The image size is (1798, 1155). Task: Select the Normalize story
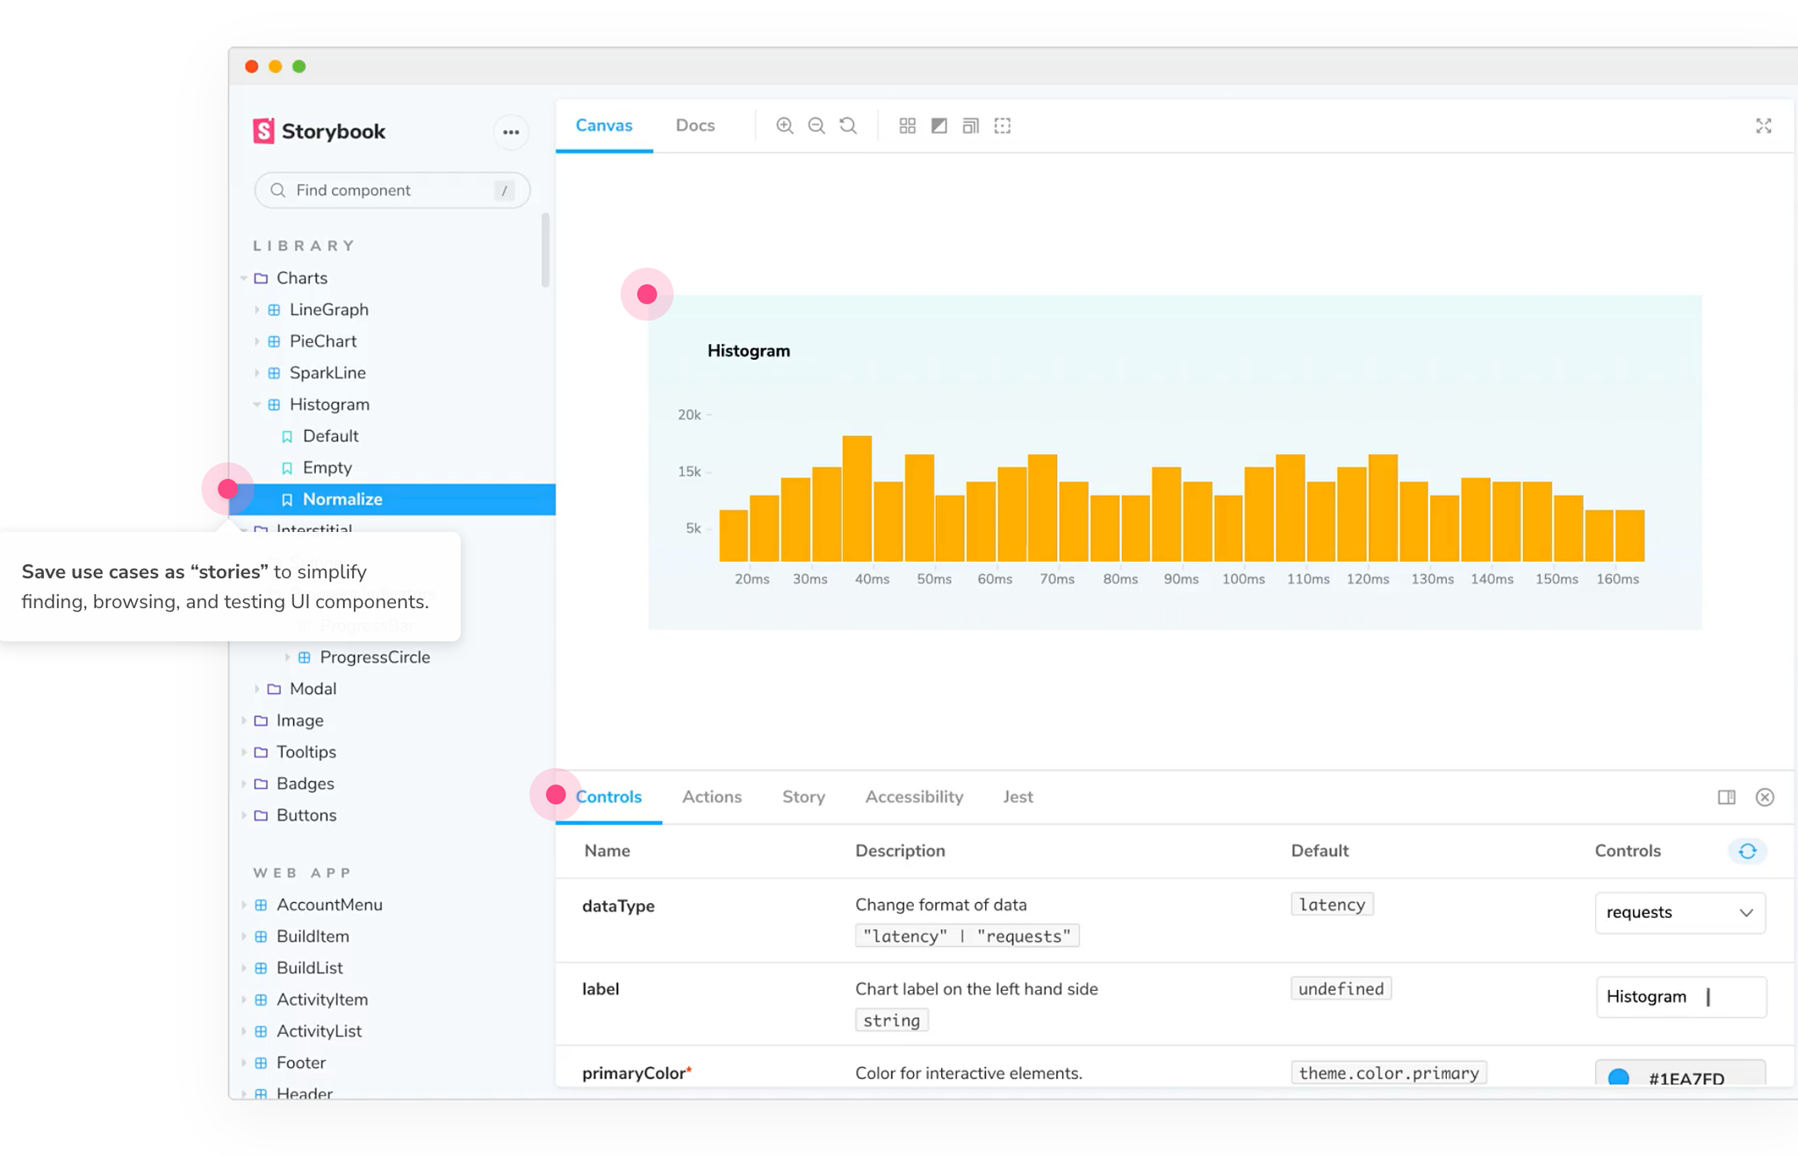point(392,499)
